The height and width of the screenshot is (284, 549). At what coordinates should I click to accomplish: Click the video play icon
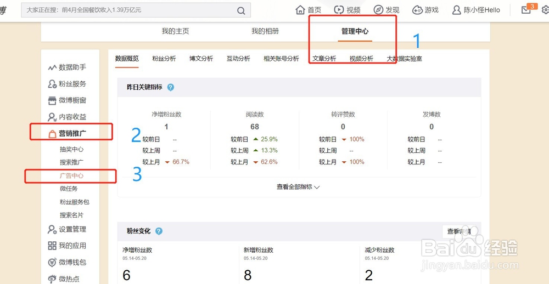(339, 10)
